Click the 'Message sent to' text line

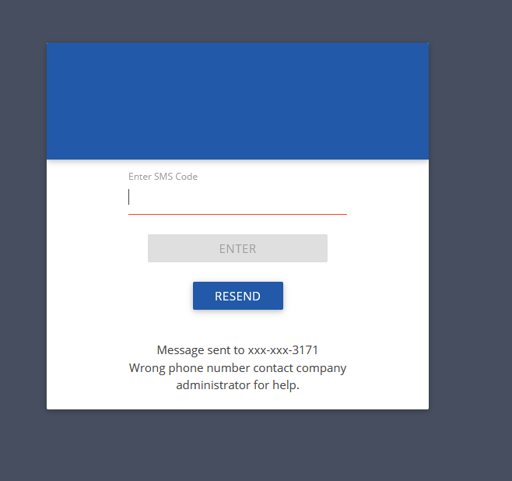pos(237,350)
